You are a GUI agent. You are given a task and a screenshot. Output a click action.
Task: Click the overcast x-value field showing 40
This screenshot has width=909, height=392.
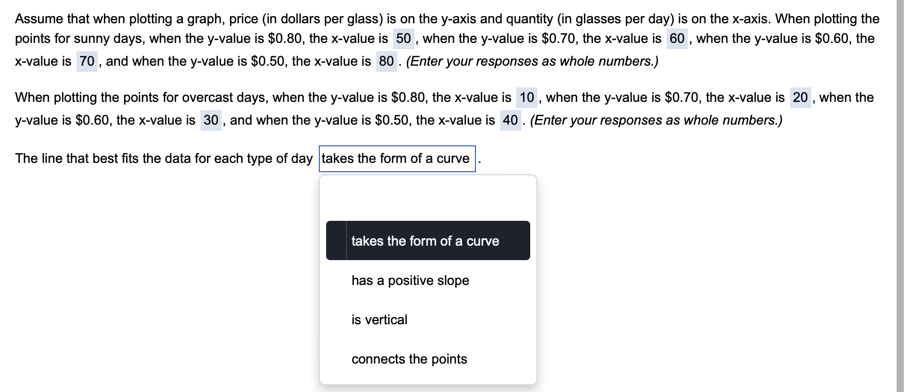pyautogui.click(x=510, y=120)
